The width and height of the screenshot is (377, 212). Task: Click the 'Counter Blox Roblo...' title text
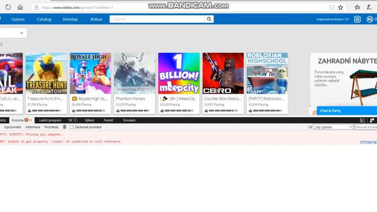[x=223, y=98]
